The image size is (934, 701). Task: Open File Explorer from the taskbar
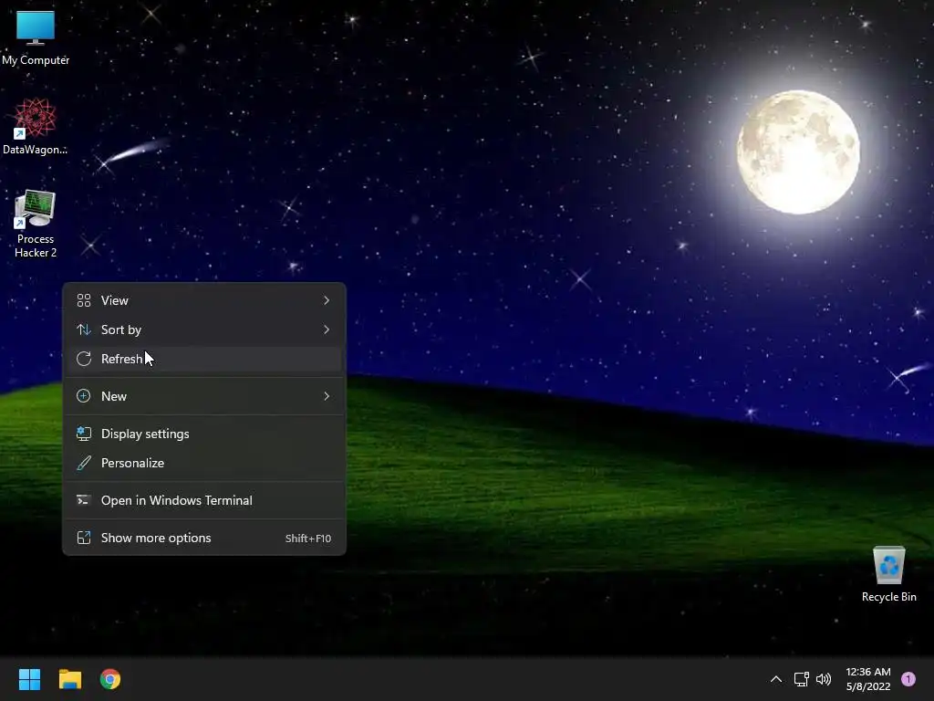pyautogui.click(x=69, y=679)
